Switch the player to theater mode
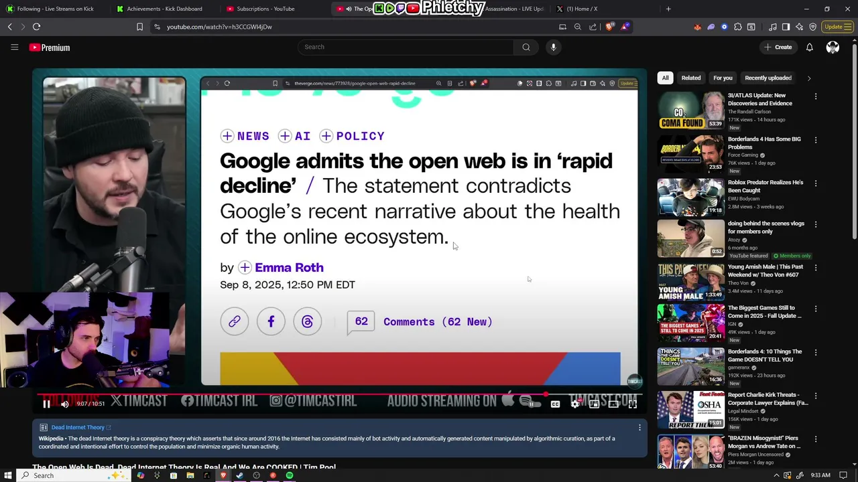The width and height of the screenshot is (858, 482). pos(613,404)
